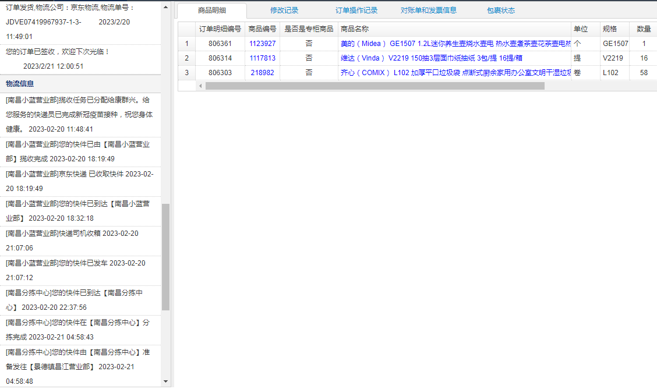Click the 商品名称 column header
657x389 pixels.
(454, 29)
